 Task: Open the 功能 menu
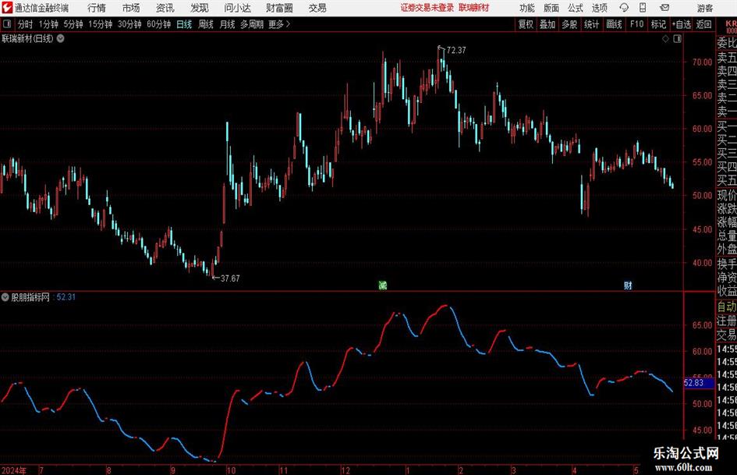tap(527, 8)
